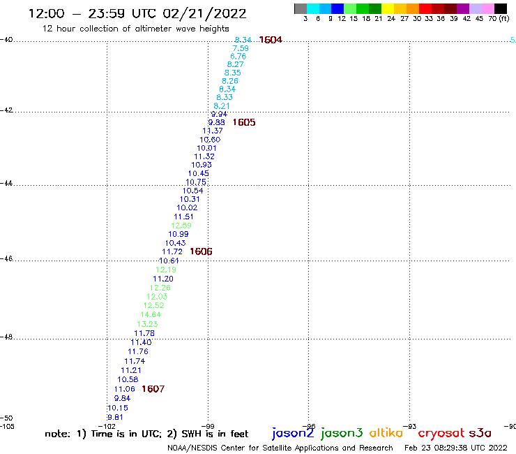Click the note about UTC time and SWH feet
The width and height of the screenshot is (516, 454).
(146, 434)
